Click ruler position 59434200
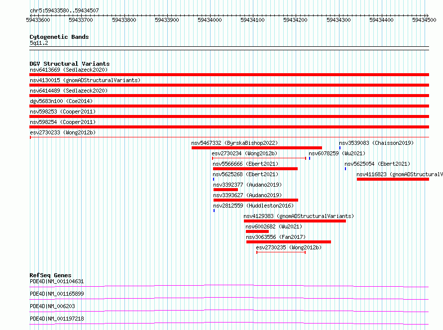This screenshot has width=443, height=330. click(295, 20)
